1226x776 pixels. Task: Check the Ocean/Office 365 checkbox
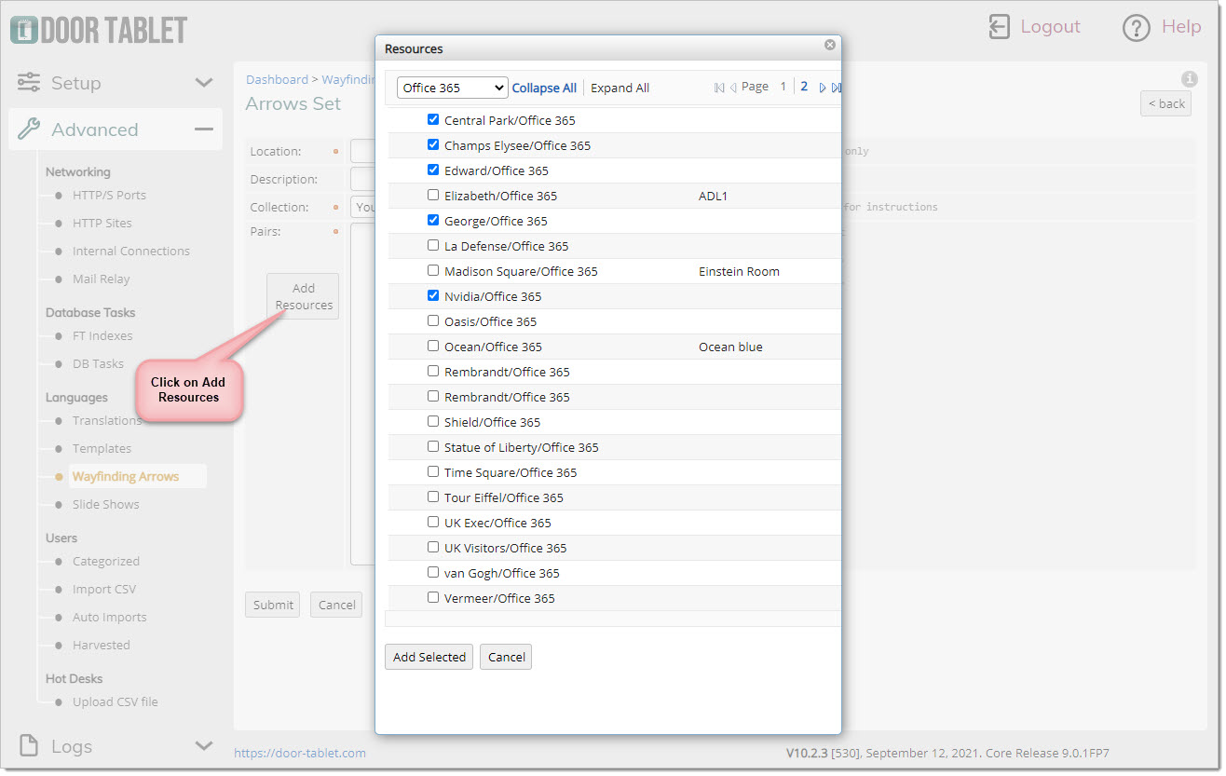point(433,346)
